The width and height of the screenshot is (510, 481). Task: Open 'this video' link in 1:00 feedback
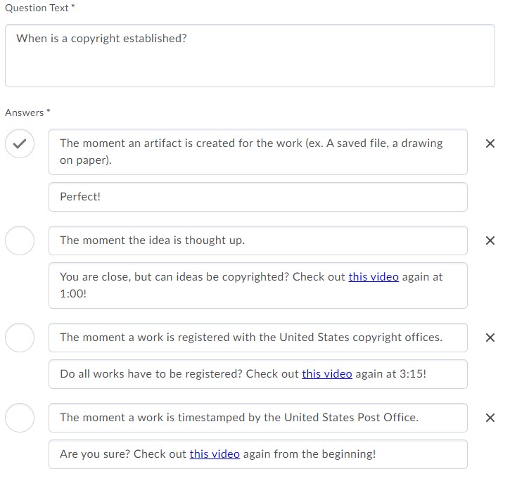(x=374, y=277)
